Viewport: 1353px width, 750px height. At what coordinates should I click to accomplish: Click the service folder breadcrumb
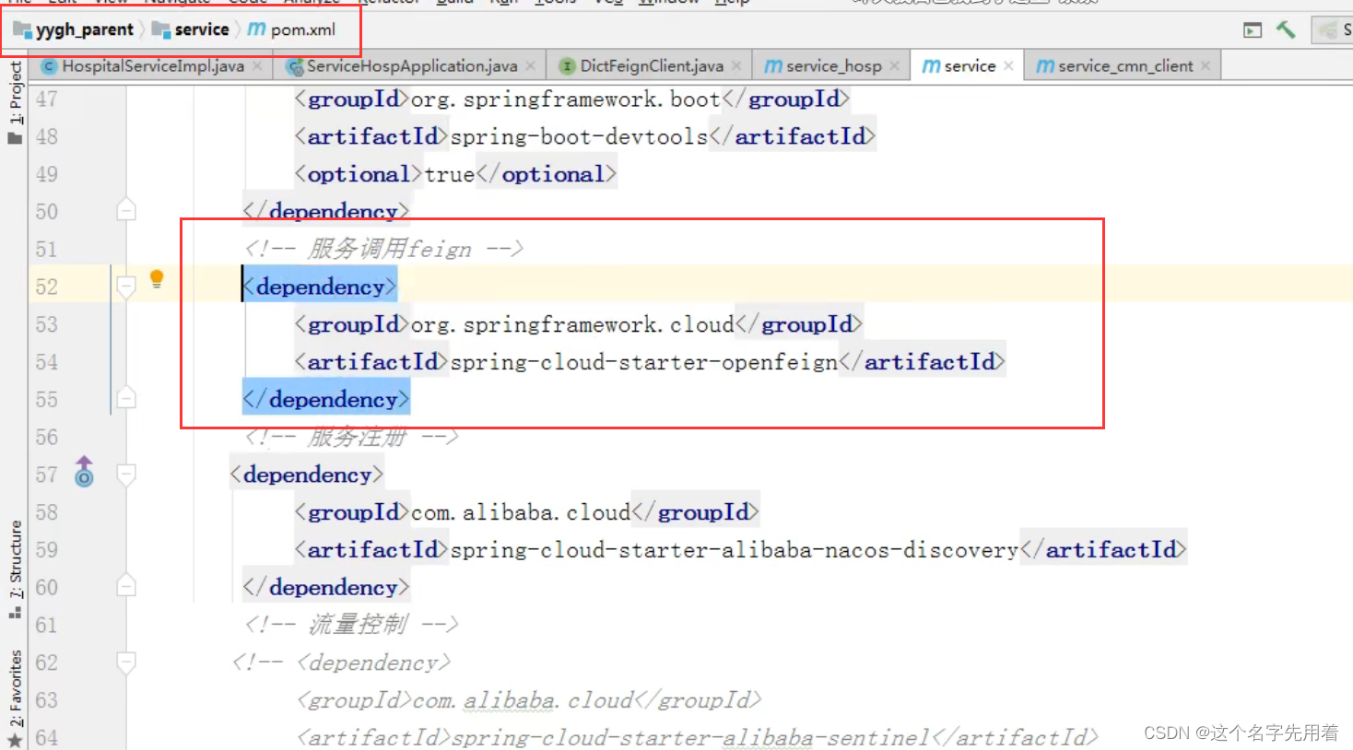[x=191, y=30]
